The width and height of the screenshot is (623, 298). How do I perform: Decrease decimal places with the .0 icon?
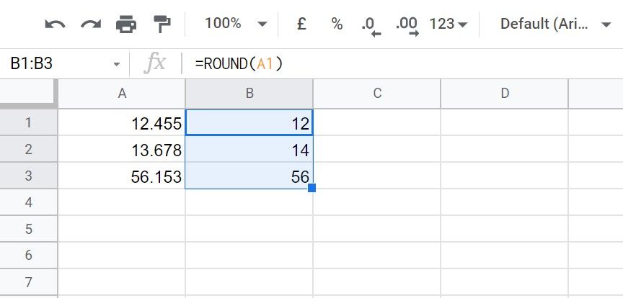(x=371, y=26)
